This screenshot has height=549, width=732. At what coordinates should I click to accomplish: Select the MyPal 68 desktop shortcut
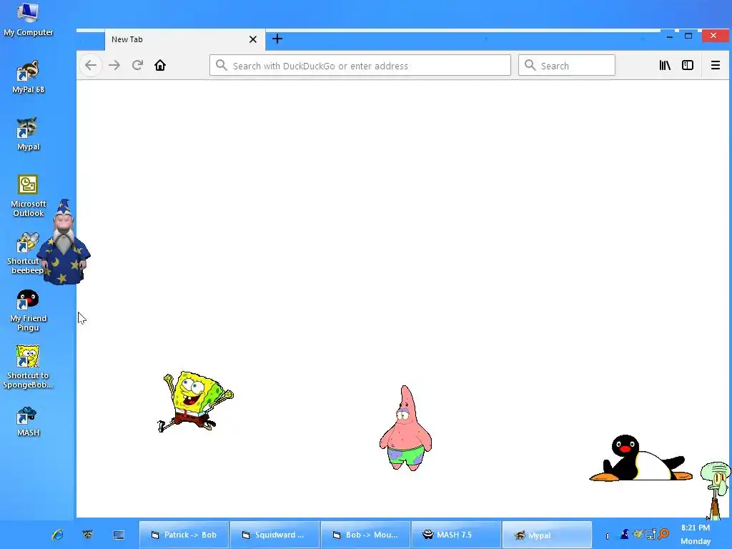coord(28,76)
